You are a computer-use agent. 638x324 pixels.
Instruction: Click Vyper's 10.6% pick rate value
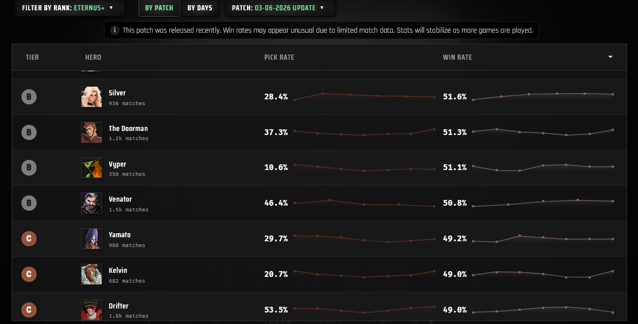(276, 167)
